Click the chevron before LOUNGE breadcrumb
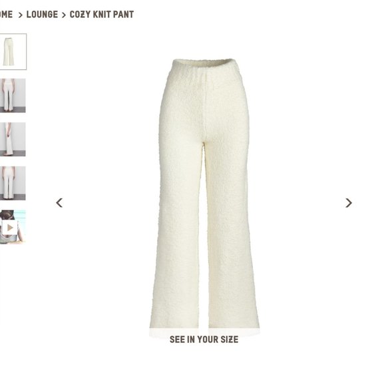Viewport: 386px width, 386px height. coord(21,15)
